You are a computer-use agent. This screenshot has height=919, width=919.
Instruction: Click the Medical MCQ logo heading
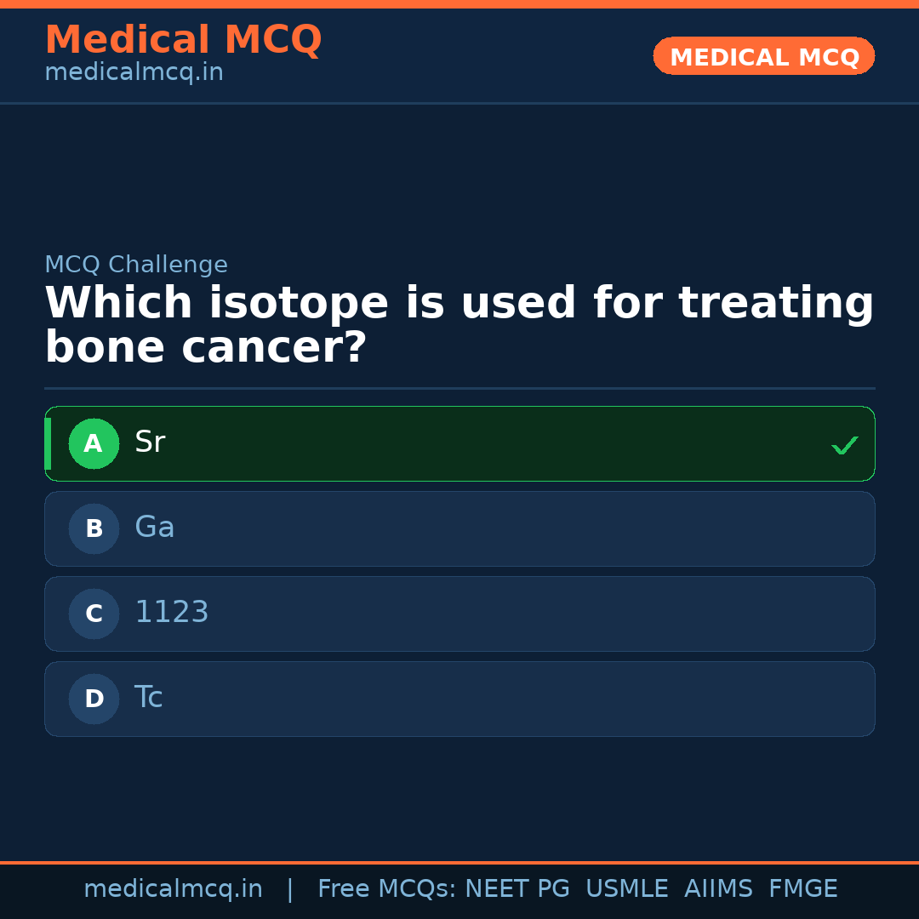coord(183,39)
